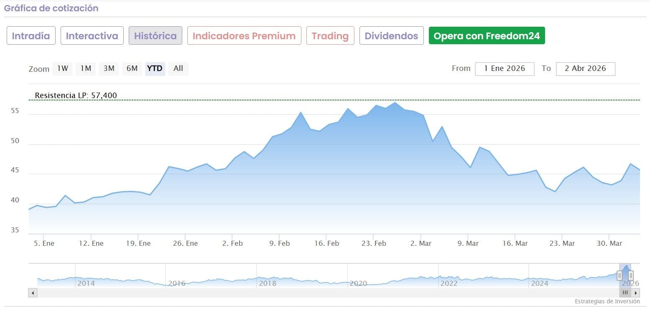The width and height of the screenshot is (650, 315).
Task: Open the Interactiva chart tab
Action: coord(92,36)
